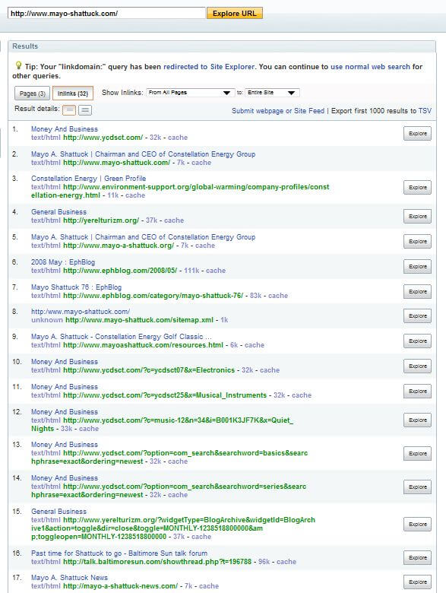
Task: Click http://www.mayo-shattuck.com/sitemap.xml URL
Action: pos(140,320)
